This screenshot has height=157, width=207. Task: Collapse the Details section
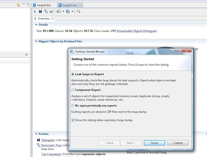pos(36,25)
